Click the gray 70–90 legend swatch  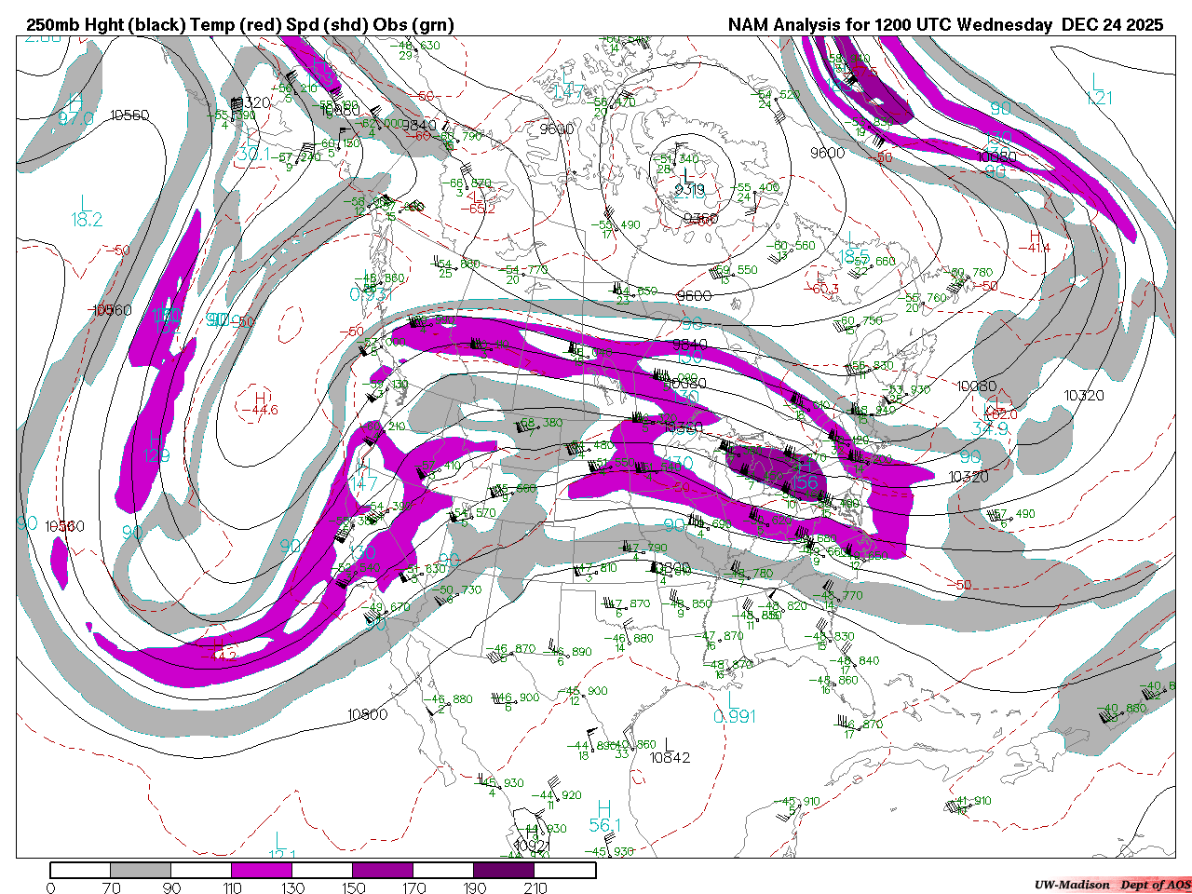[x=141, y=870]
